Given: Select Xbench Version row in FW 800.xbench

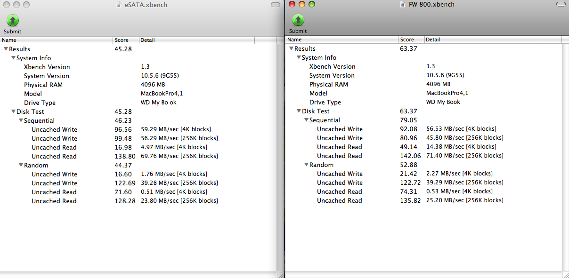Looking at the screenshot, I should coord(423,66).
